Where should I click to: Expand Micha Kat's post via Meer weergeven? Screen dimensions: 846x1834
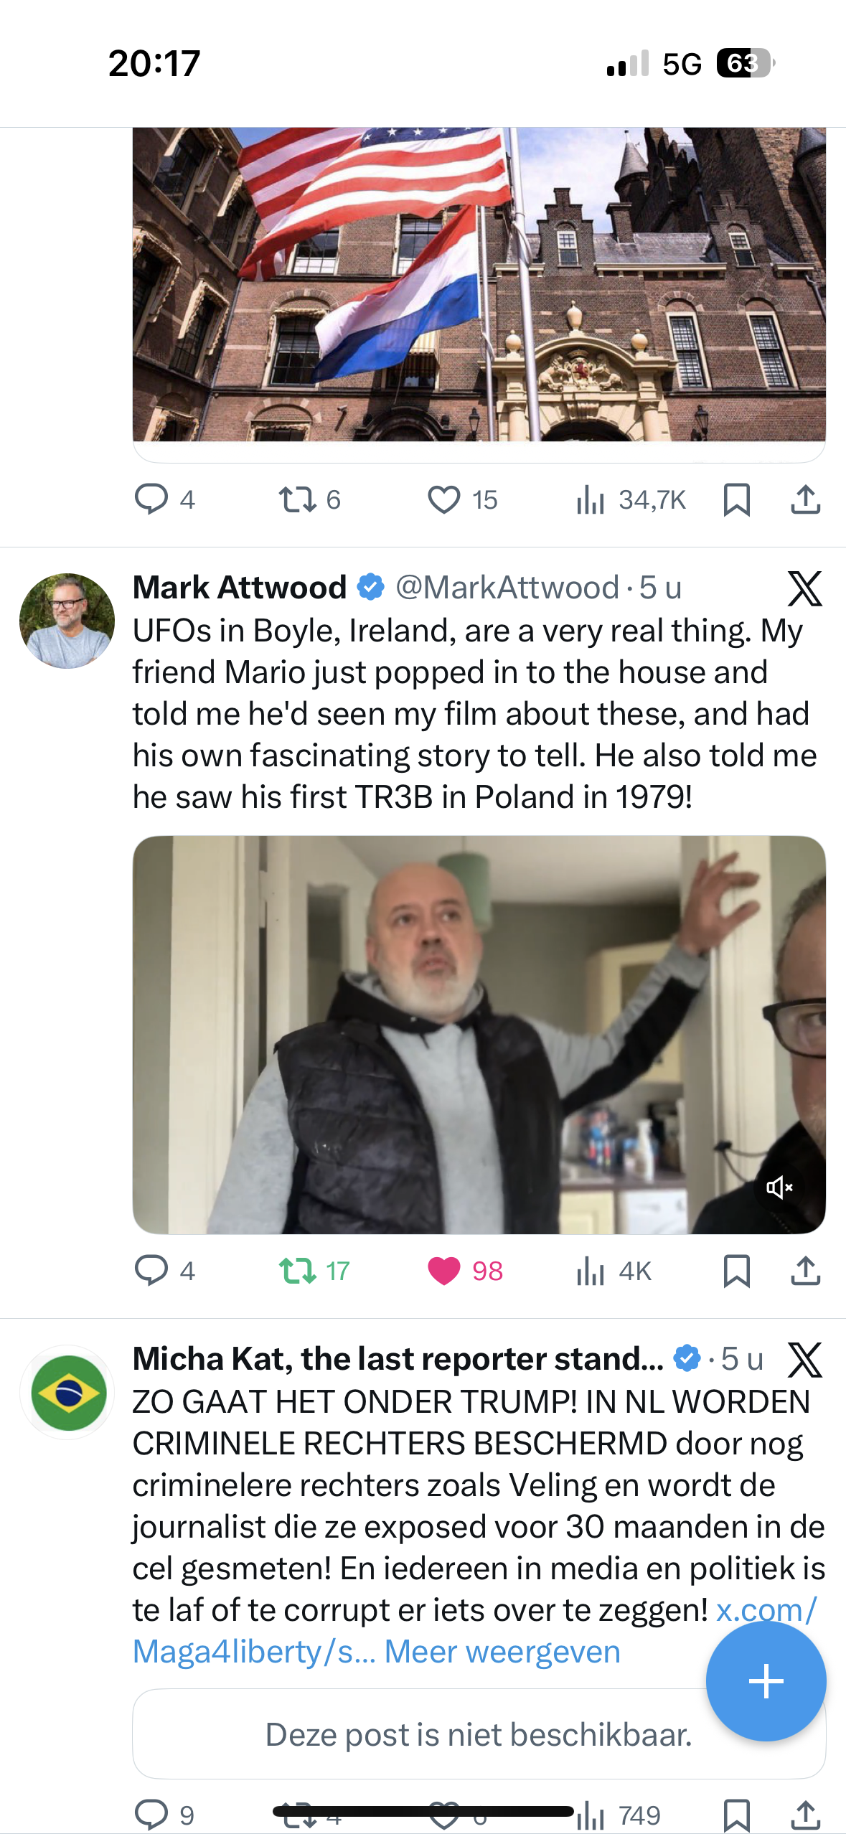(x=502, y=1652)
